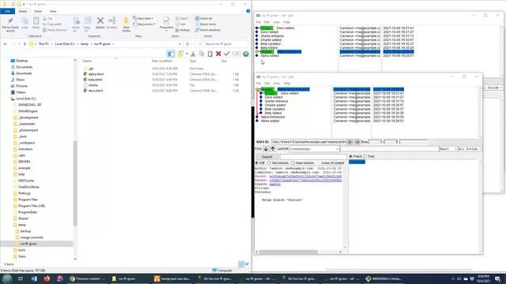Select the New version radio button
Viewport: 506px width, 284px height.
click(x=293, y=163)
